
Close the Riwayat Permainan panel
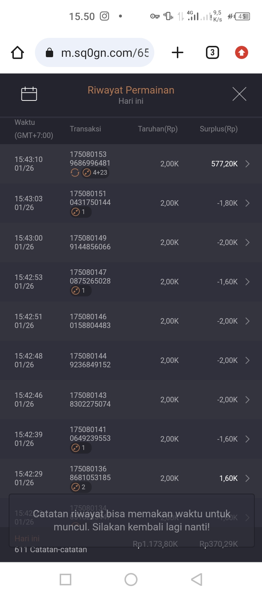click(x=239, y=94)
